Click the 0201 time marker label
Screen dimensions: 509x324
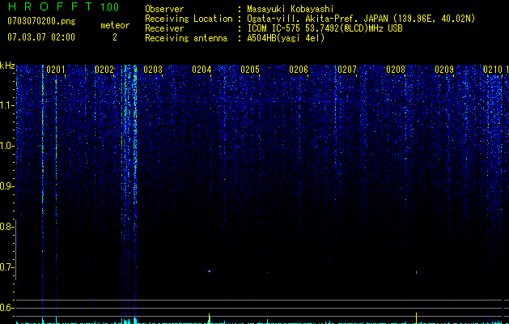(56, 70)
